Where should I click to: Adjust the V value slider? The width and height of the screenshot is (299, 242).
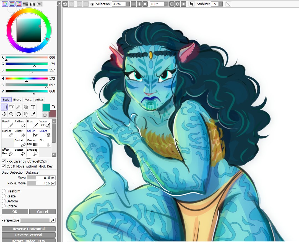(x=27, y=91)
